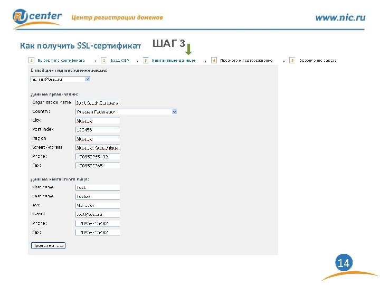Click the City input field
The height and width of the screenshot is (285, 380).
pos(98,121)
